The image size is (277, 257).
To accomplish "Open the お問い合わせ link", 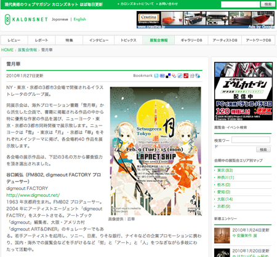I will (168, 4).
